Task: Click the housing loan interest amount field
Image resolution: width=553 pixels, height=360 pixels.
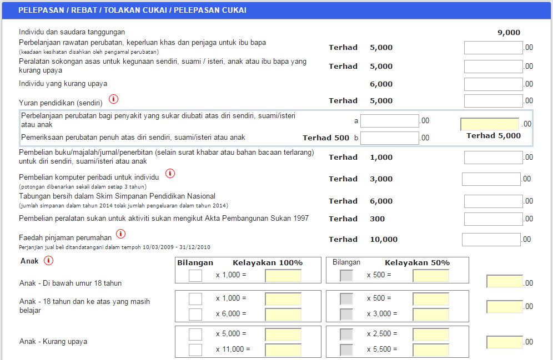Action: point(491,239)
